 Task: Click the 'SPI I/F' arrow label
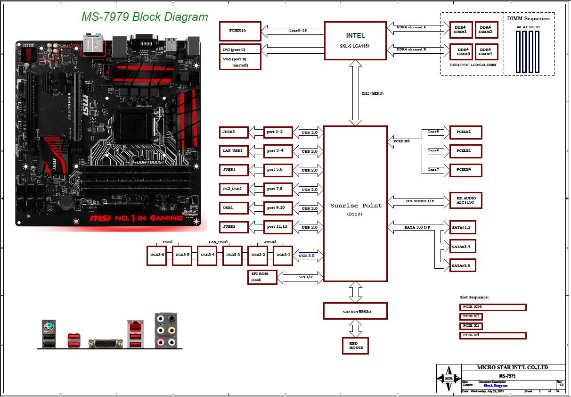(x=306, y=277)
